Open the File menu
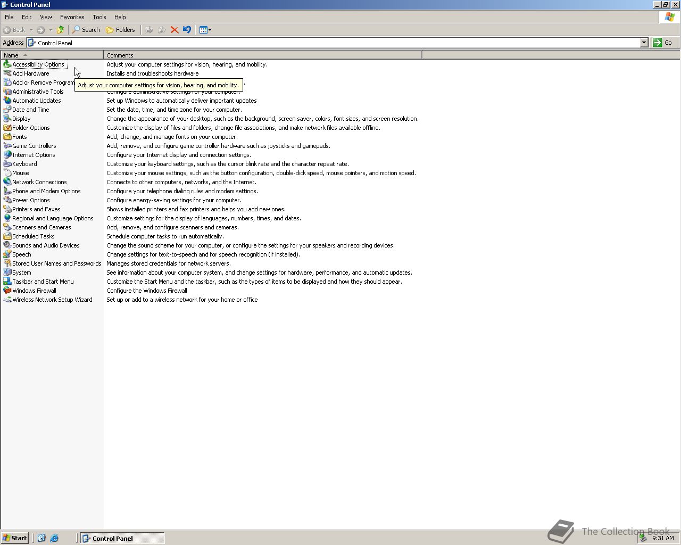This screenshot has height=545, width=681. pos(9,17)
